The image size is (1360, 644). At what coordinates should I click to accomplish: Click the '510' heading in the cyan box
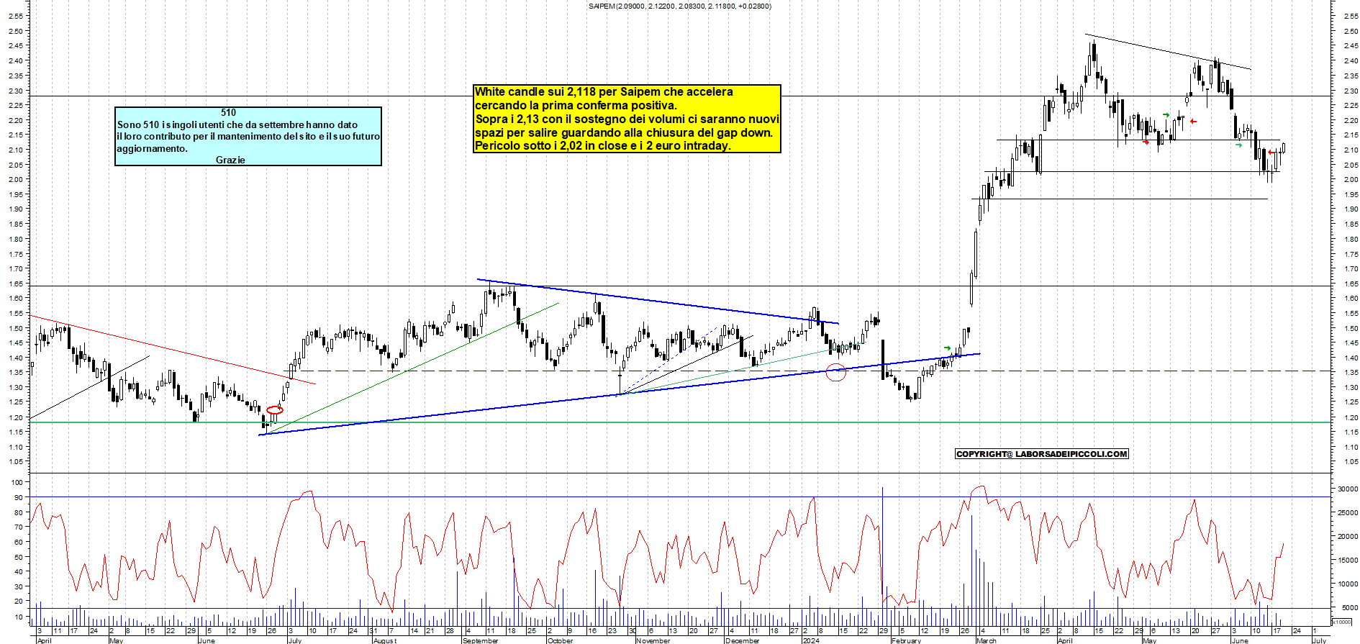228,112
